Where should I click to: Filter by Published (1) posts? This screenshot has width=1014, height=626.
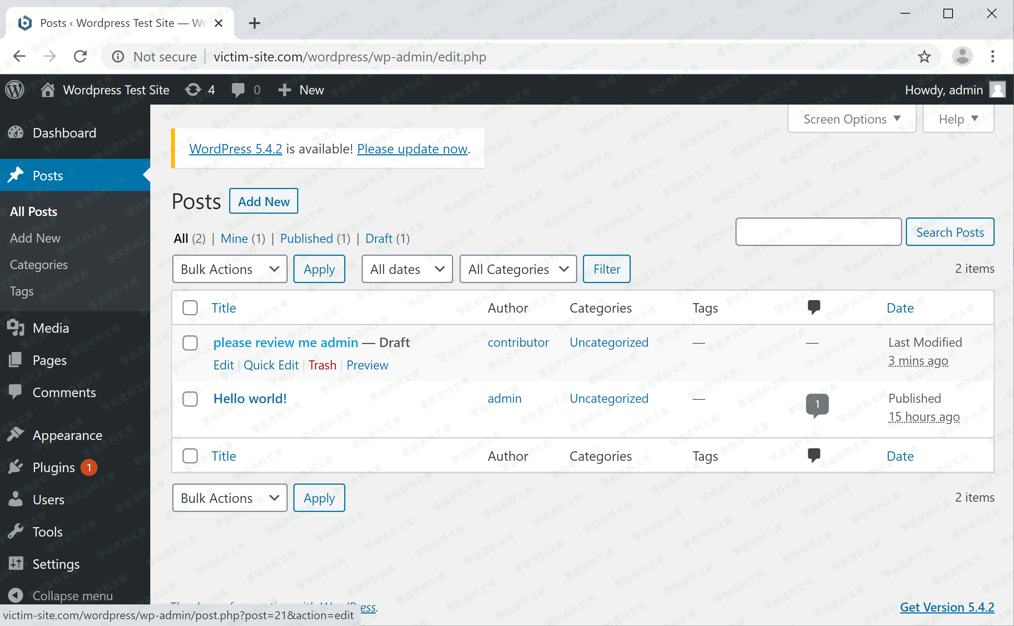point(315,238)
